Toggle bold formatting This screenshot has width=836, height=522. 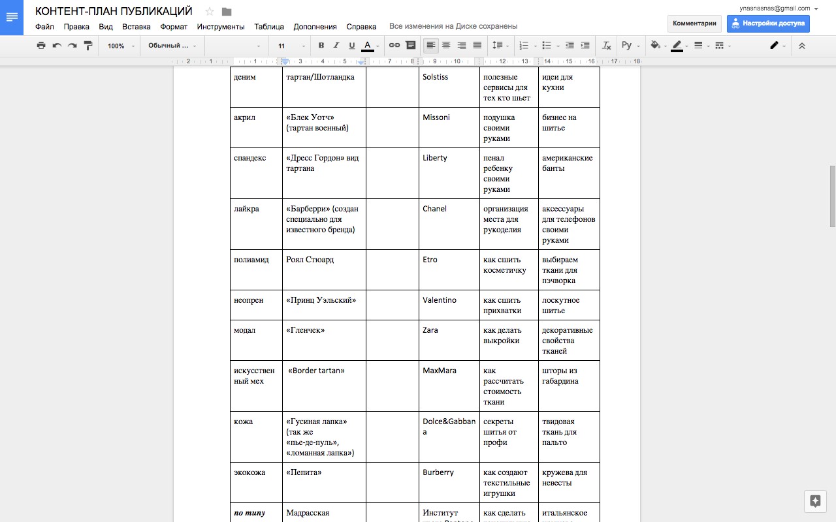pyautogui.click(x=321, y=46)
